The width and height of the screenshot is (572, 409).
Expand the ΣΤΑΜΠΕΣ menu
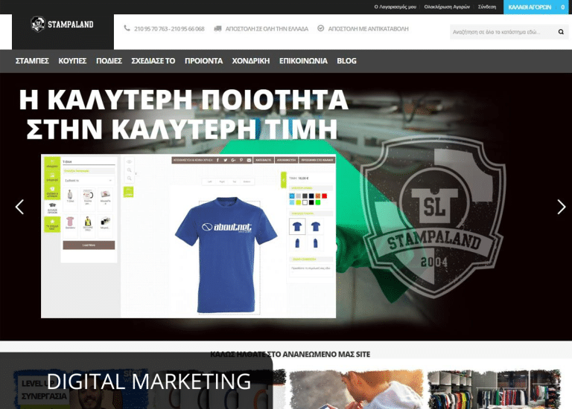click(32, 61)
